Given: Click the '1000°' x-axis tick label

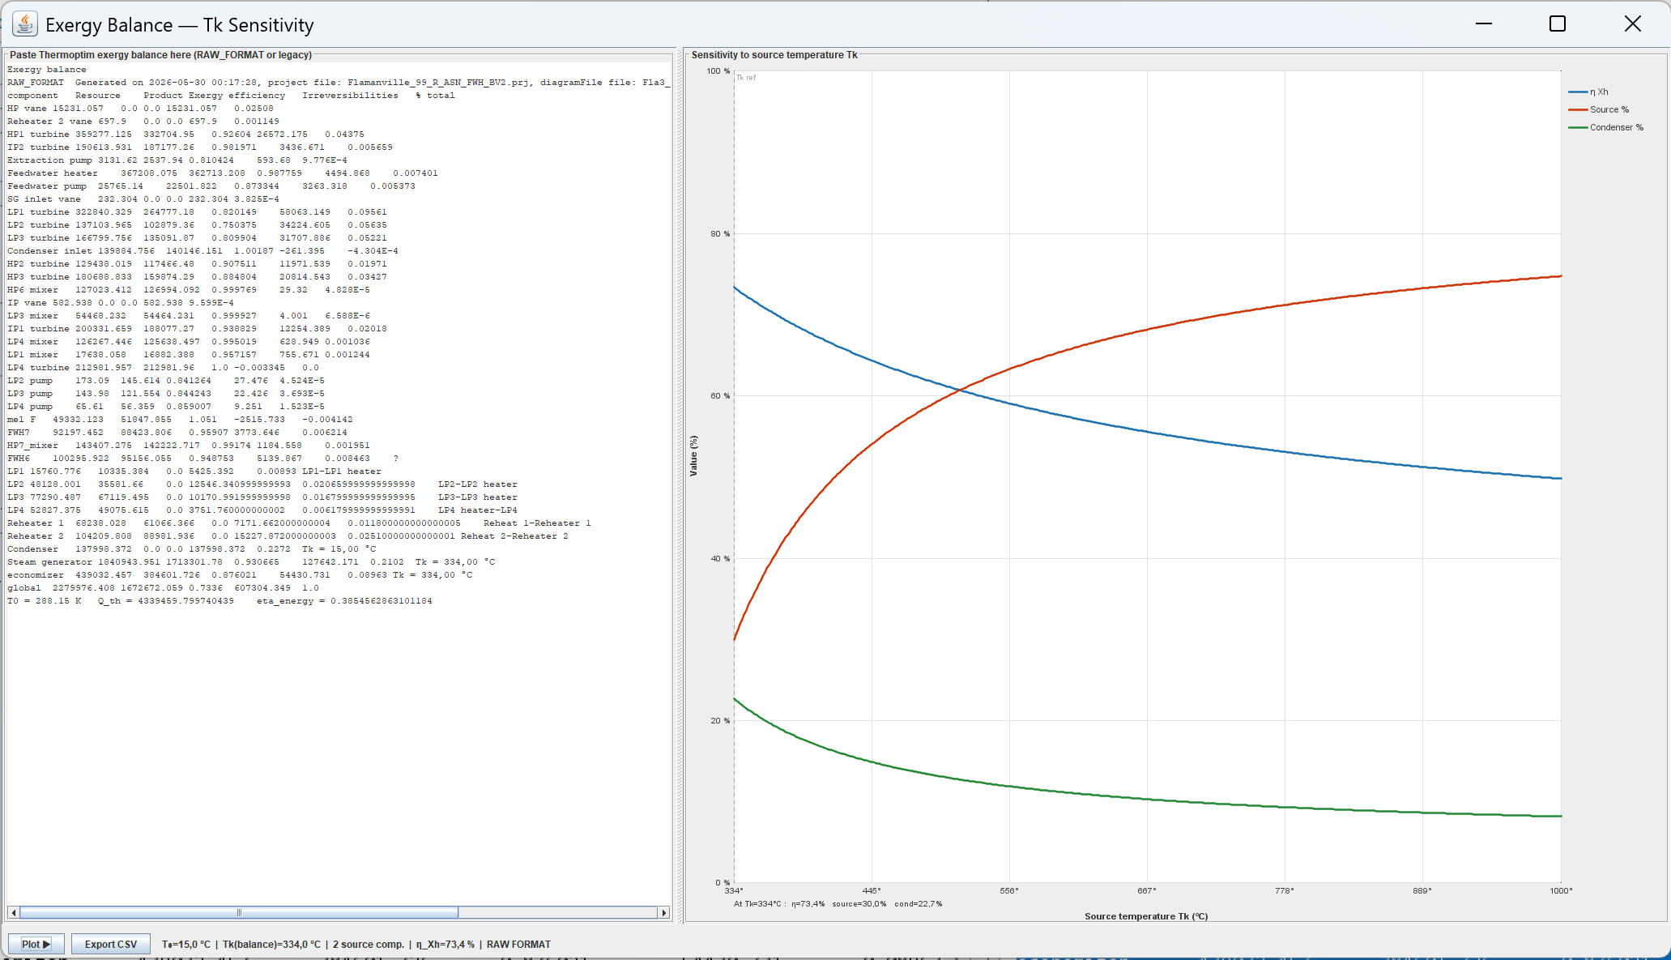Looking at the screenshot, I should 1561,891.
